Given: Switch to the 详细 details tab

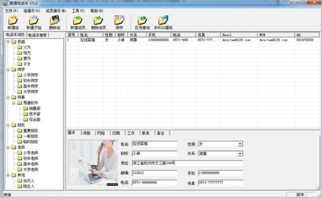Looking at the screenshot, I should 86,133.
